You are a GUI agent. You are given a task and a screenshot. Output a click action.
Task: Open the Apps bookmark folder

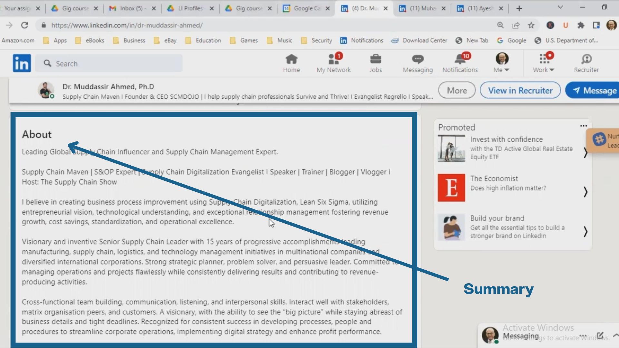[x=55, y=40]
